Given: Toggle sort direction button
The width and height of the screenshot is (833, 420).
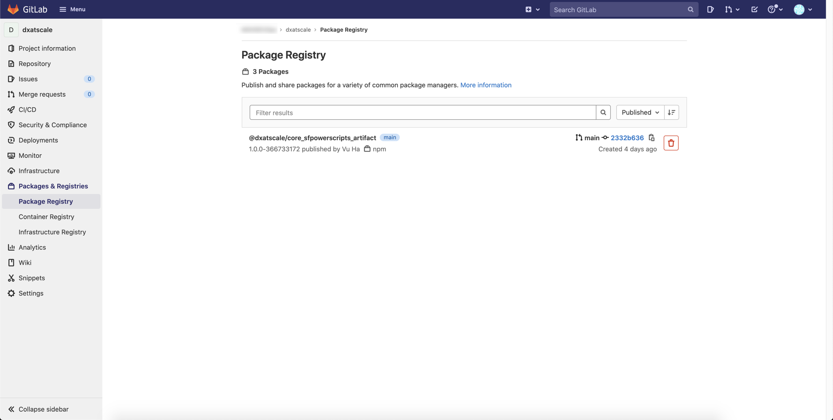Looking at the screenshot, I should [x=672, y=112].
